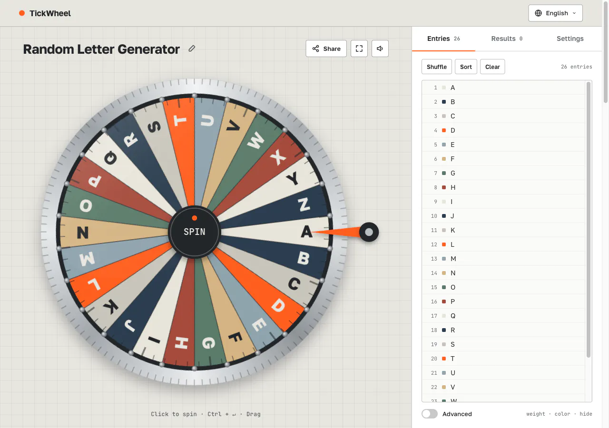Switch to the Results tab

tap(507, 39)
